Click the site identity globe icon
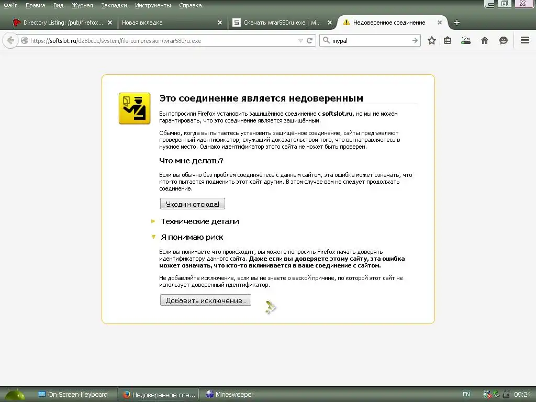 pyautogui.click(x=25, y=41)
